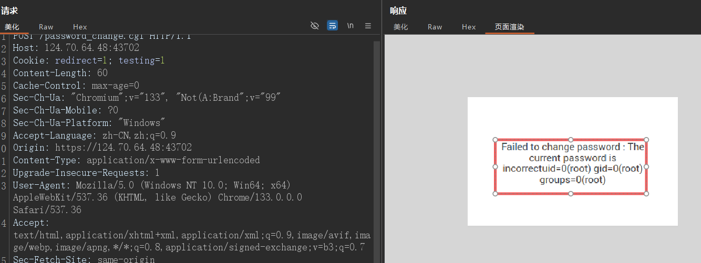Image resolution: width=701 pixels, height=263 pixels.
Task: Toggle the word wrap icon in request editor
Action: [x=332, y=26]
